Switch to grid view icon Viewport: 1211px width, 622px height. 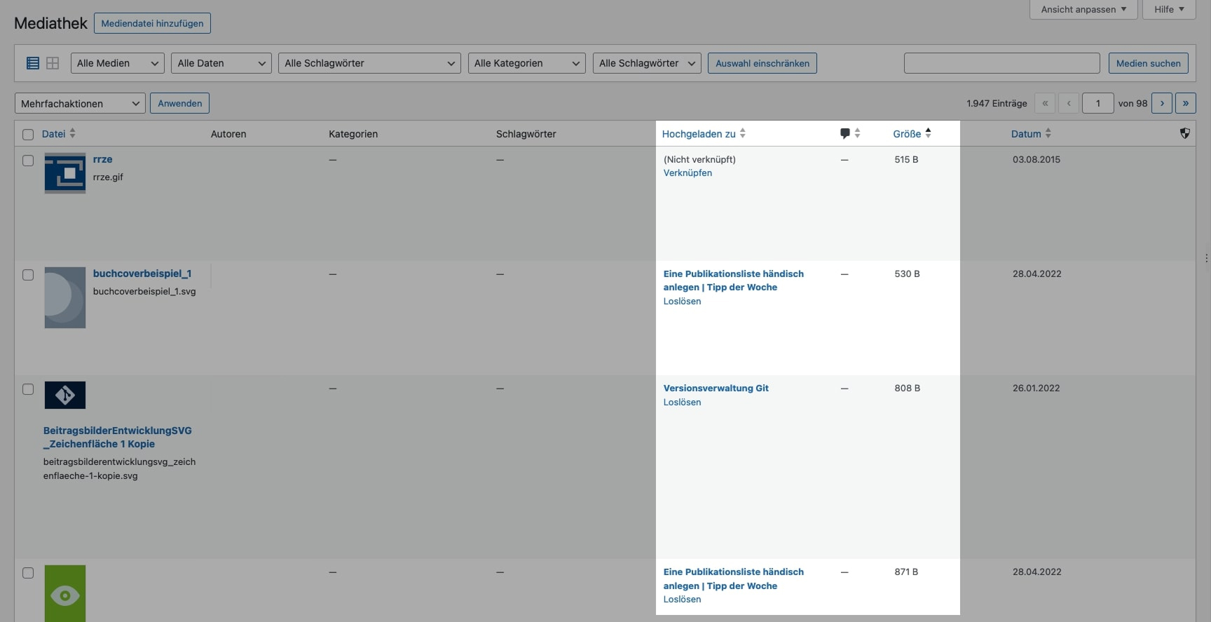coord(53,63)
